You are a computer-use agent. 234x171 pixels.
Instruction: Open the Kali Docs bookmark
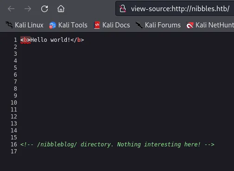click(x=112, y=25)
